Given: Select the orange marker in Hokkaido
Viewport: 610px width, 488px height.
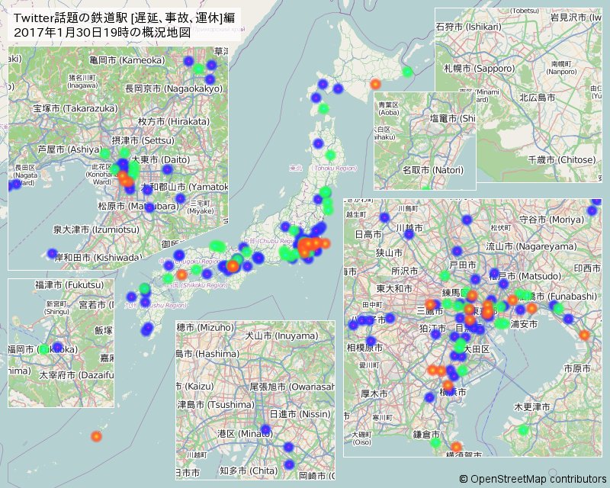Looking at the screenshot, I should pyautogui.click(x=375, y=84).
